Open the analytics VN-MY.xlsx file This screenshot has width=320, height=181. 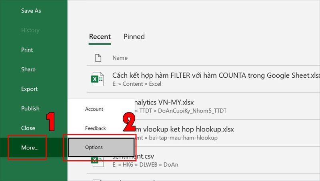click(x=164, y=102)
